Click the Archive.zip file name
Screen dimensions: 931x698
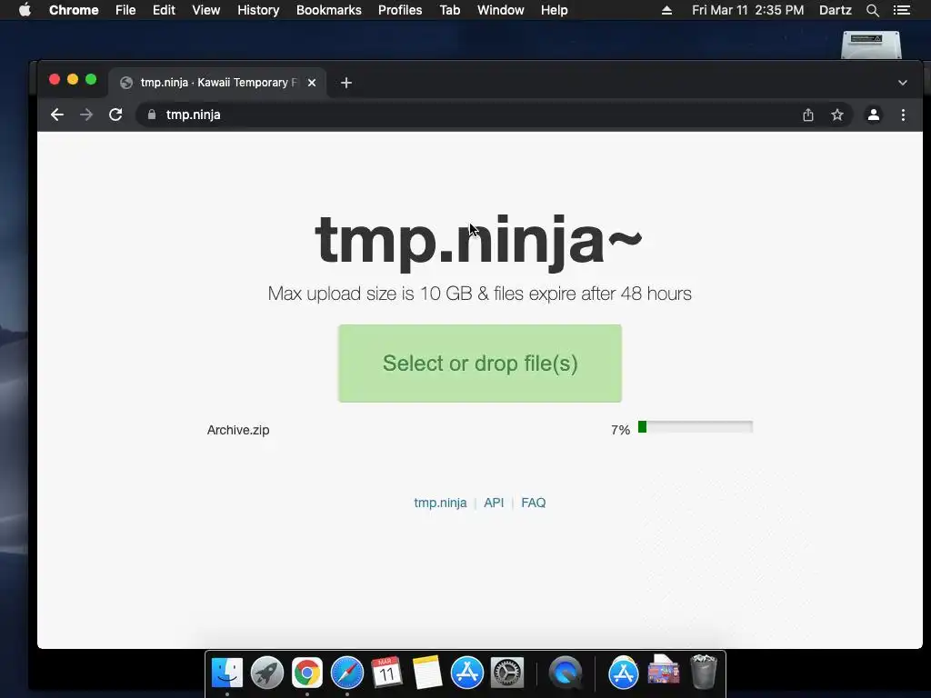point(238,430)
